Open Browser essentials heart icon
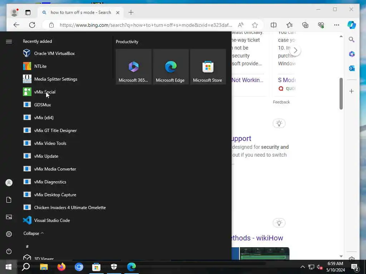366x274 pixels. tap(321, 25)
